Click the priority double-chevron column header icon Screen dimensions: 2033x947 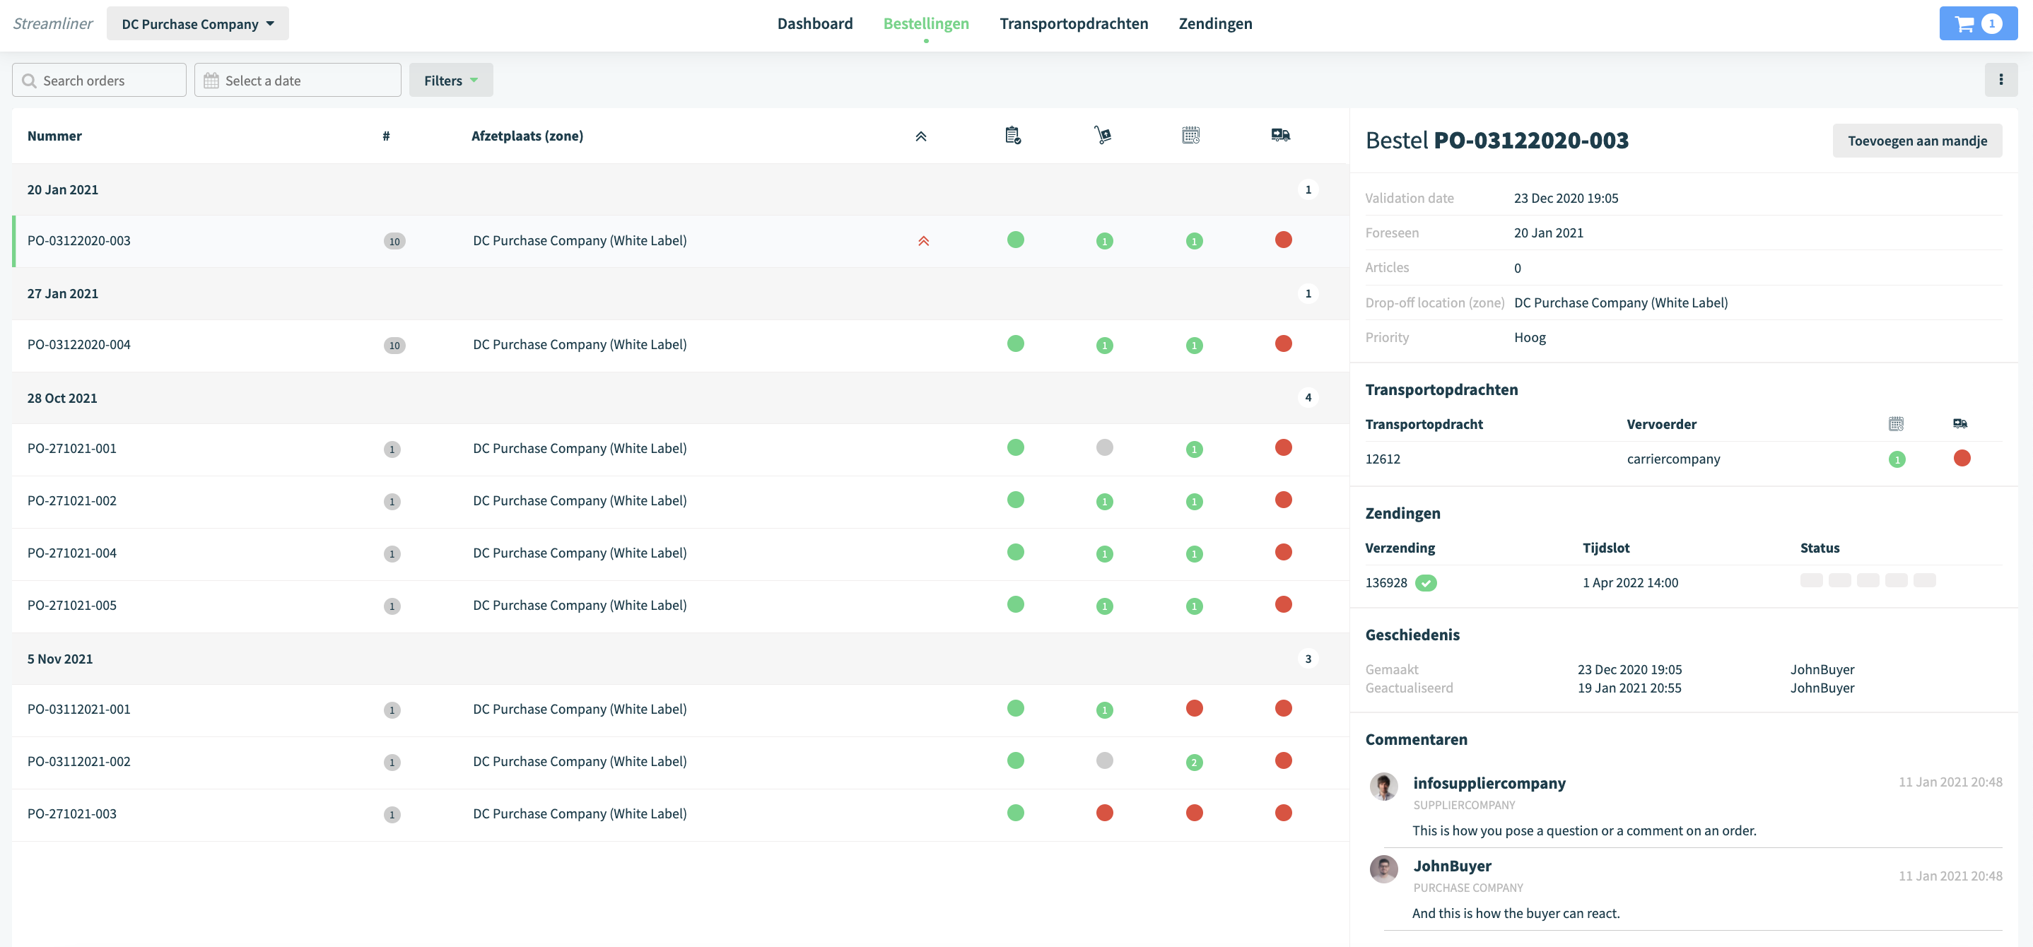(x=920, y=136)
